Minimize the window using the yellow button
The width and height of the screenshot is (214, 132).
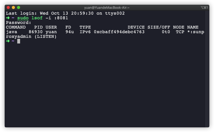tap(13, 7)
